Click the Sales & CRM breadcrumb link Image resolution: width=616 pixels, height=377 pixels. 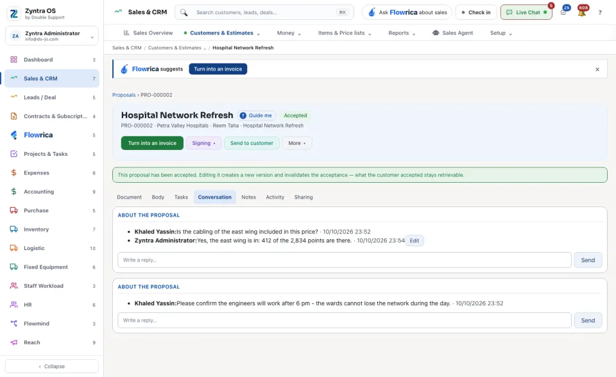[x=126, y=48]
